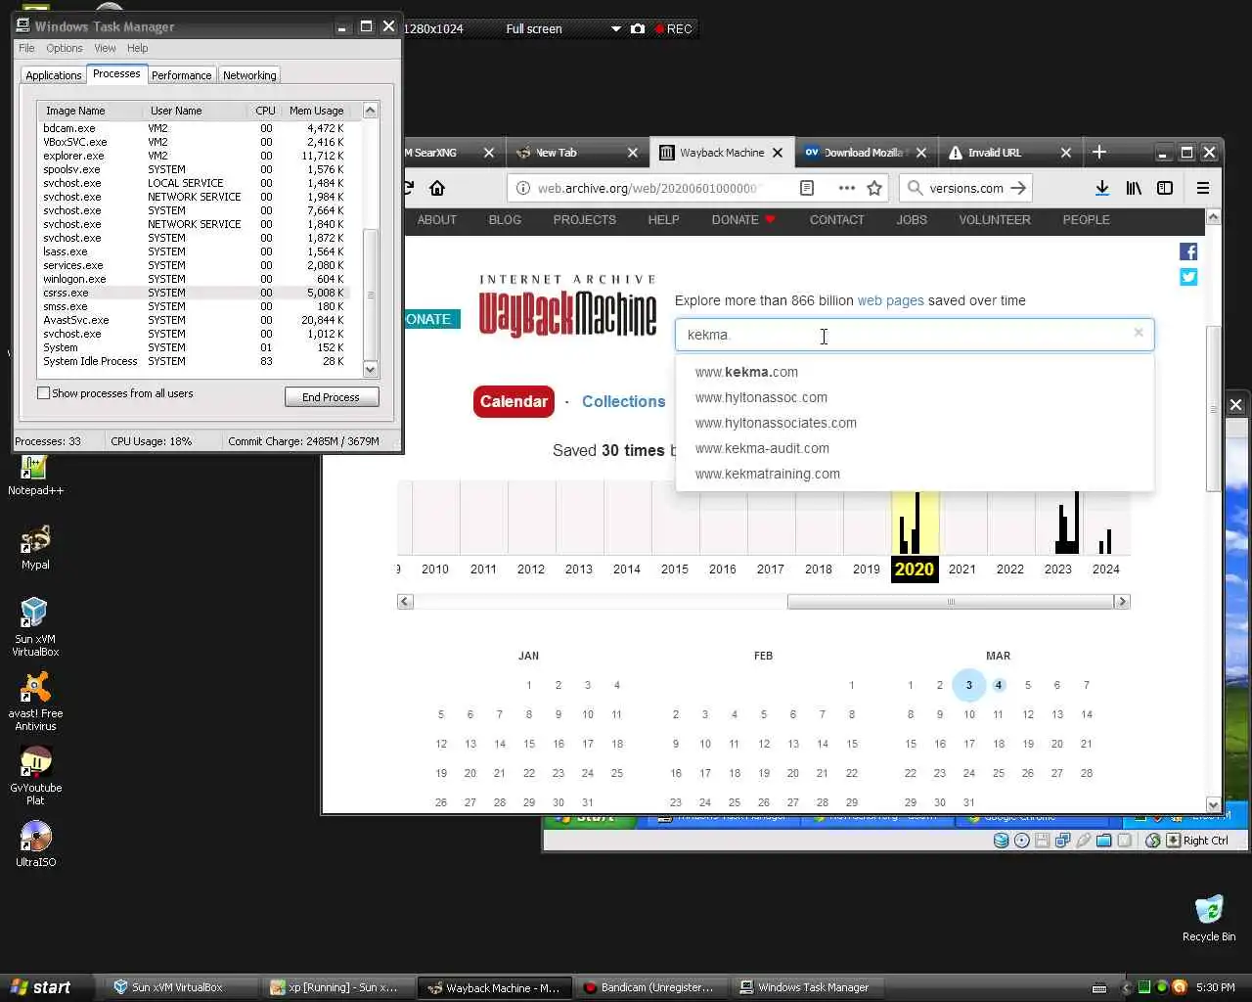Click VirtualBox network status icon
Screen dimensions: 1252x1002
tap(1062, 841)
